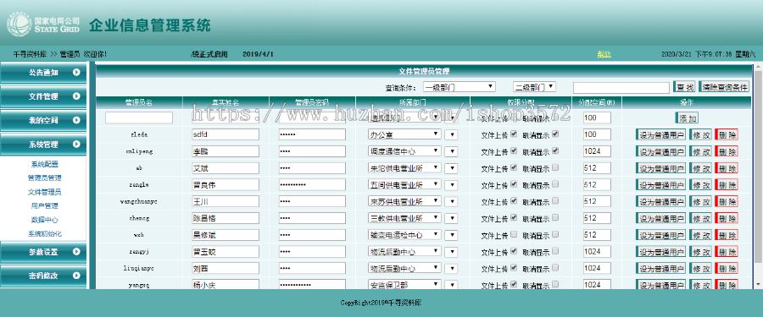Click arrow icon on 密码修改 menu
Screen dimensions: 763x317
[76, 276]
